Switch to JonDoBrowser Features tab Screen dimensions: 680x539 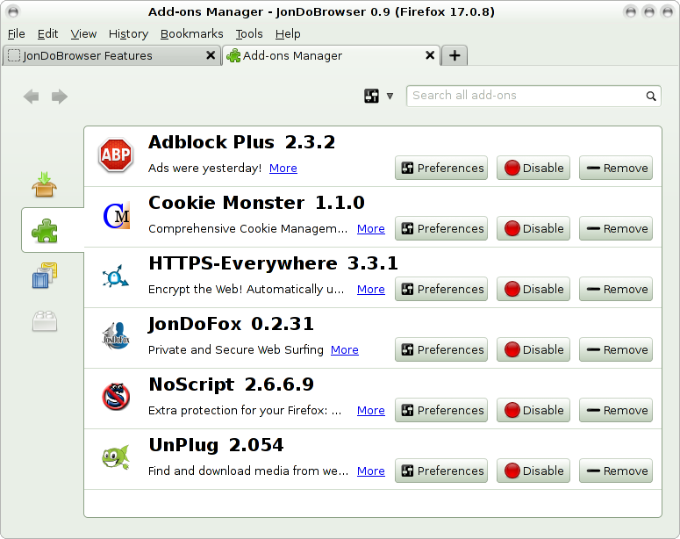[x=112, y=55]
